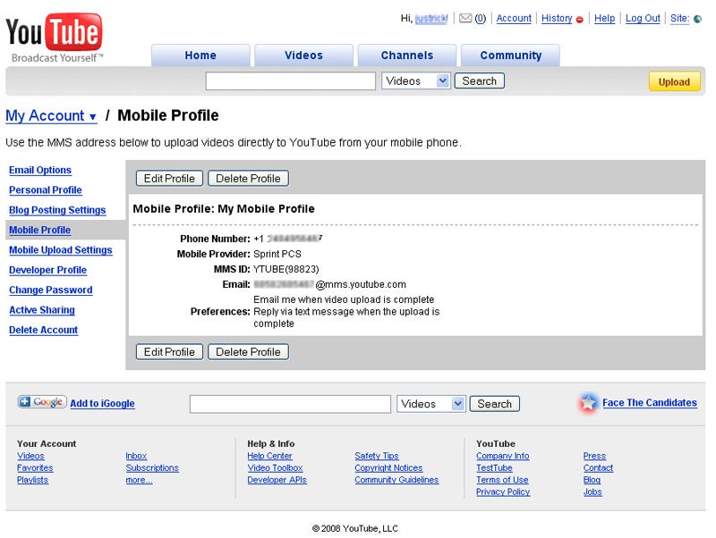Open Active Sharing in sidebar
The image size is (716, 538).
coord(42,310)
